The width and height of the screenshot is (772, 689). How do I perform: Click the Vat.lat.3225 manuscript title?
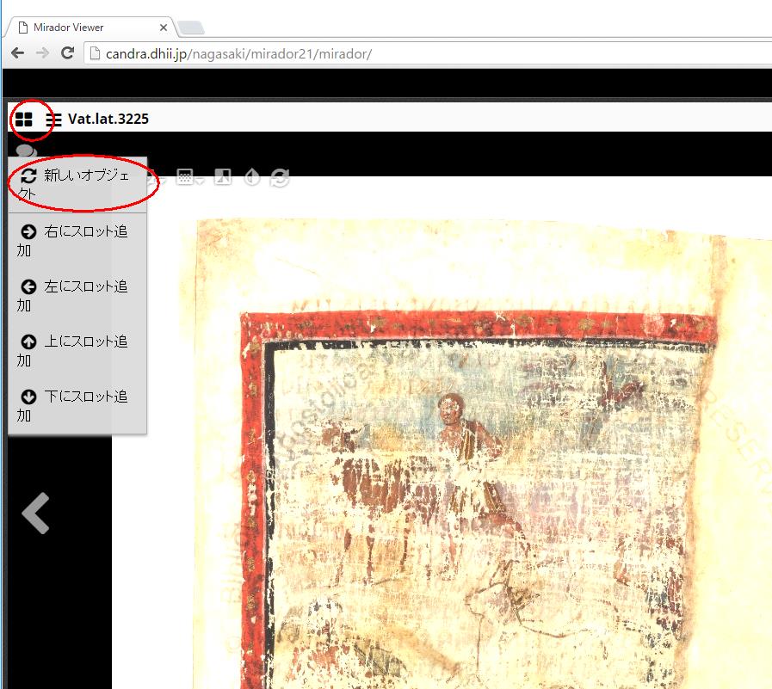[108, 119]
